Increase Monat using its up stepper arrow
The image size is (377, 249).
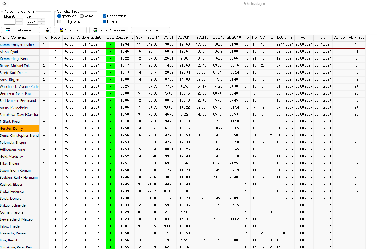[x=19, y=20]
